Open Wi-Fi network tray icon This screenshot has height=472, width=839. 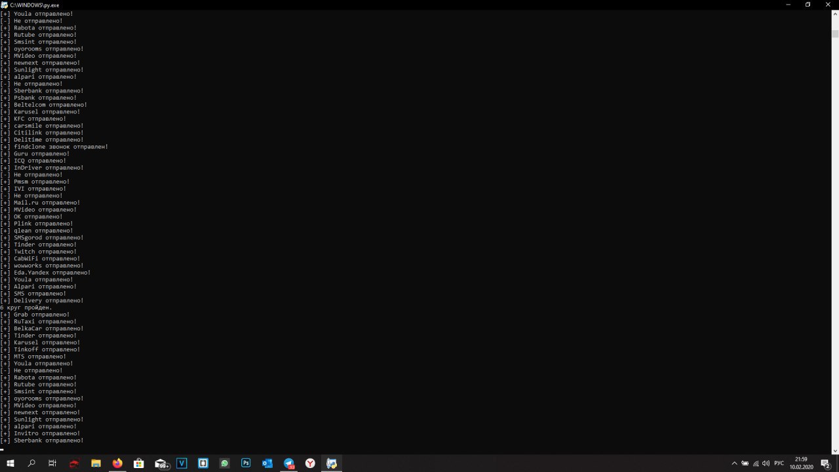point(756,463)
